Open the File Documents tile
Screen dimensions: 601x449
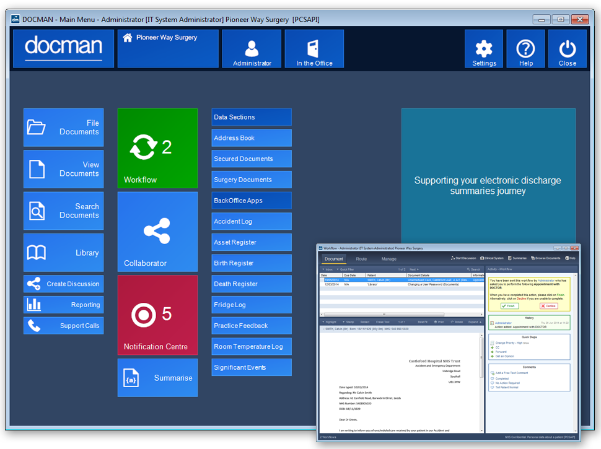click(x=64, y=128)
